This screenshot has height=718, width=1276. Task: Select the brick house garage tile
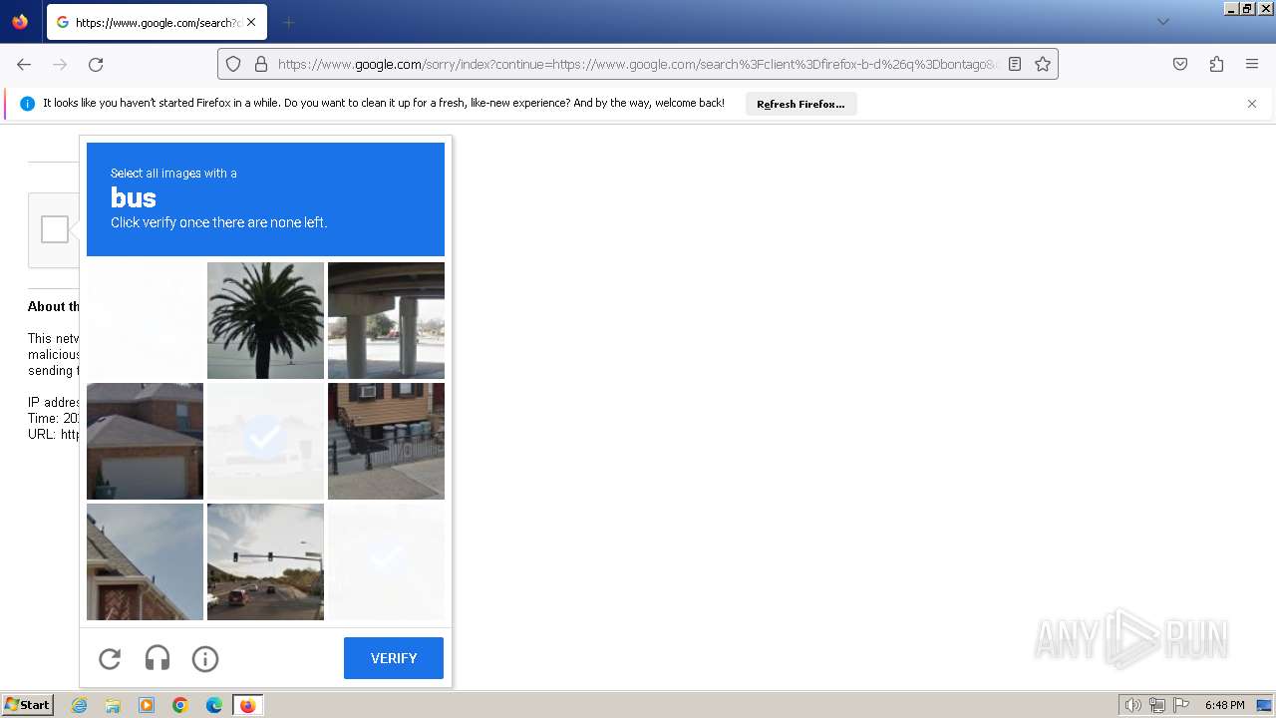[x=145, y=441]
